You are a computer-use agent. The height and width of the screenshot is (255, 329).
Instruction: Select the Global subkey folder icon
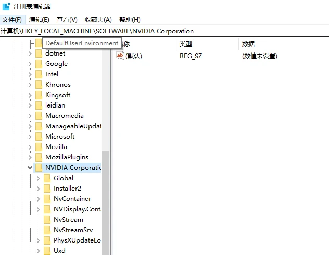(47, 178)
